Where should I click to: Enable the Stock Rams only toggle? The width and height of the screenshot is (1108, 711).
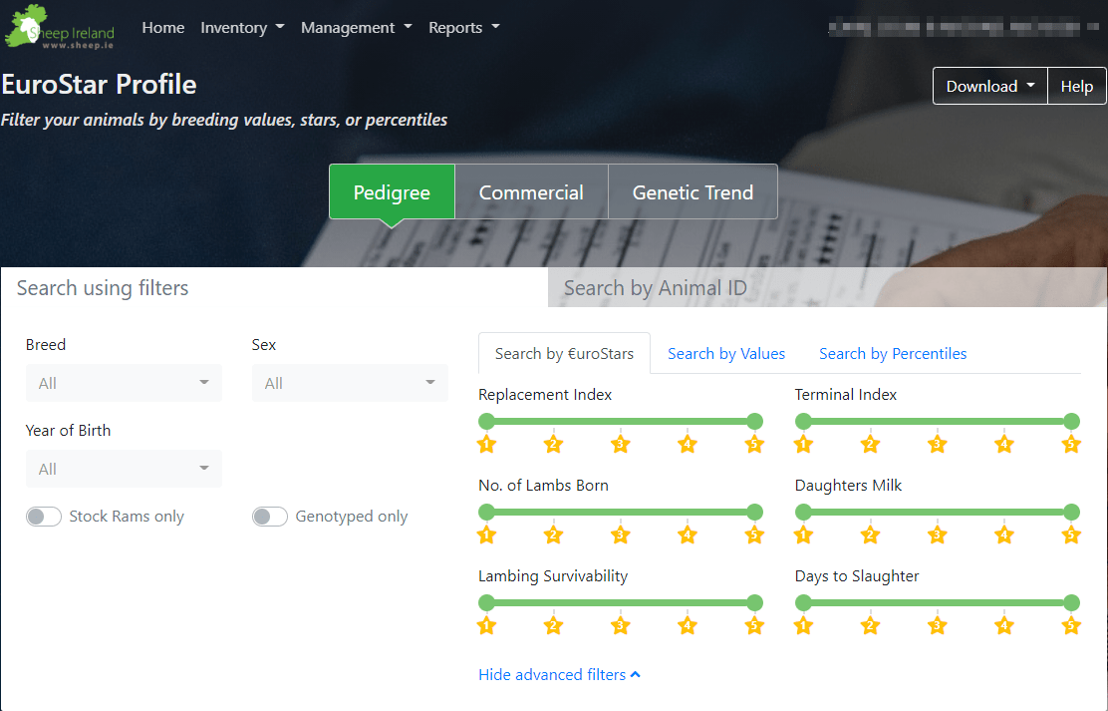(x=44, y=517)
